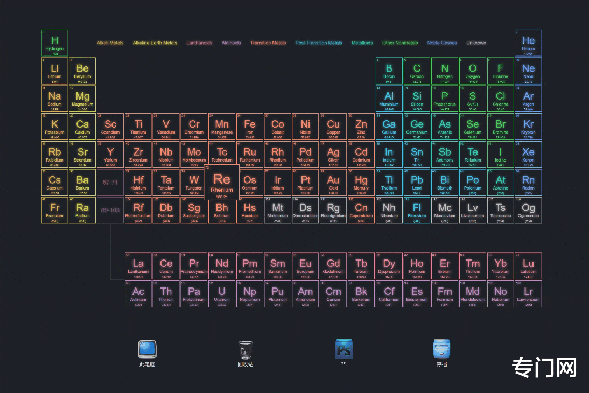The width and height of the screenshot is (589, 393).
Task: Click the Actinium element tile
Action: (x=138, y=294)
